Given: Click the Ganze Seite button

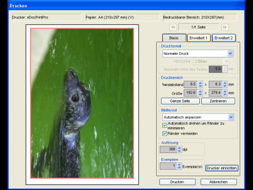Looking at the screenshot, I should pos(180,101).
